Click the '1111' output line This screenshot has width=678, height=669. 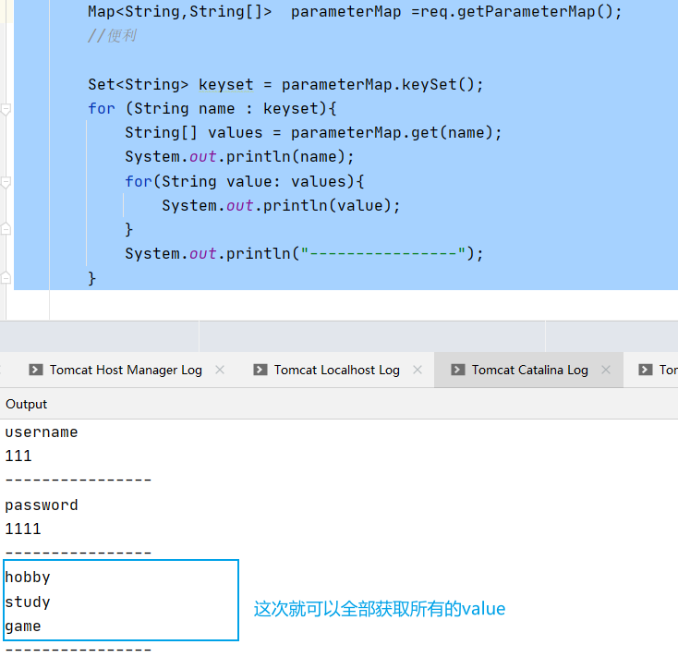pyautogui.click(x=23, y=529)
